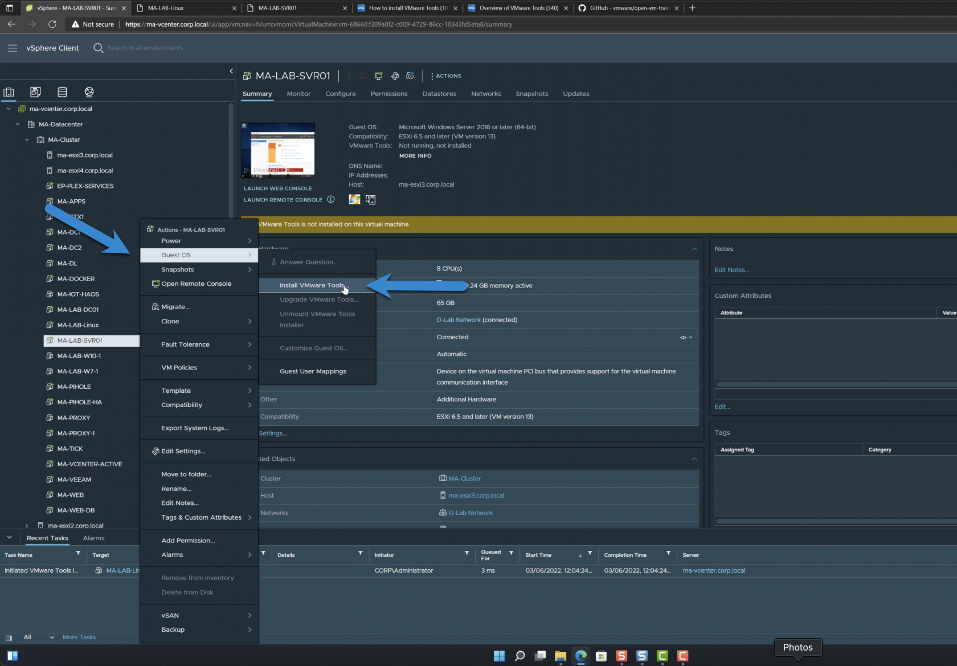Open the All tasks filter dropdown
Viewport: 957px width, 666px height.
coord(39,637)
